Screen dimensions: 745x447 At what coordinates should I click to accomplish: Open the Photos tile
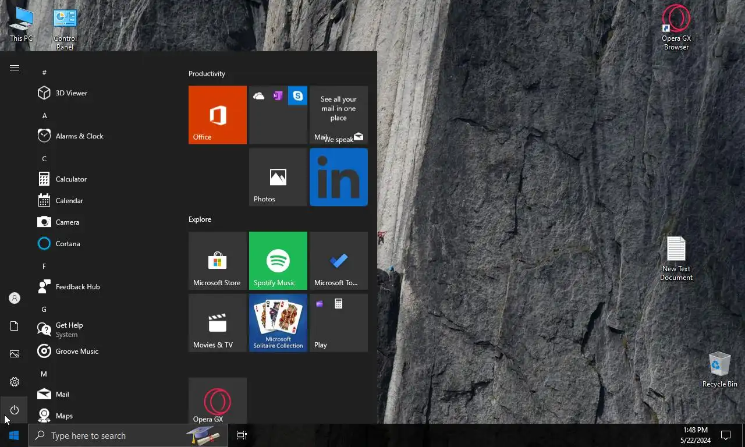278,177
